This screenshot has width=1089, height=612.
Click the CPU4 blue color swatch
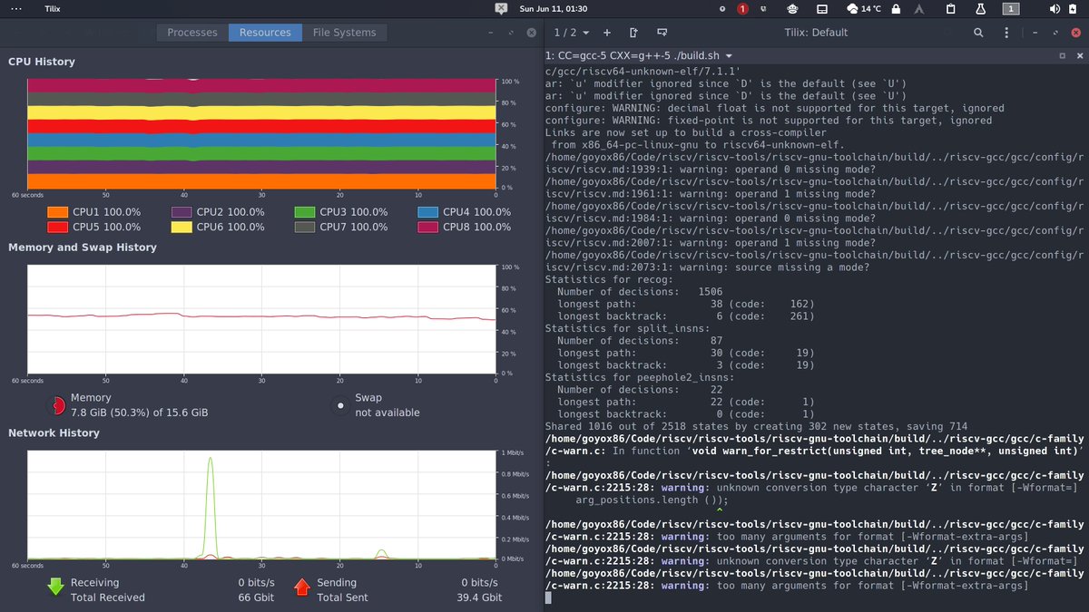(428, 212)
